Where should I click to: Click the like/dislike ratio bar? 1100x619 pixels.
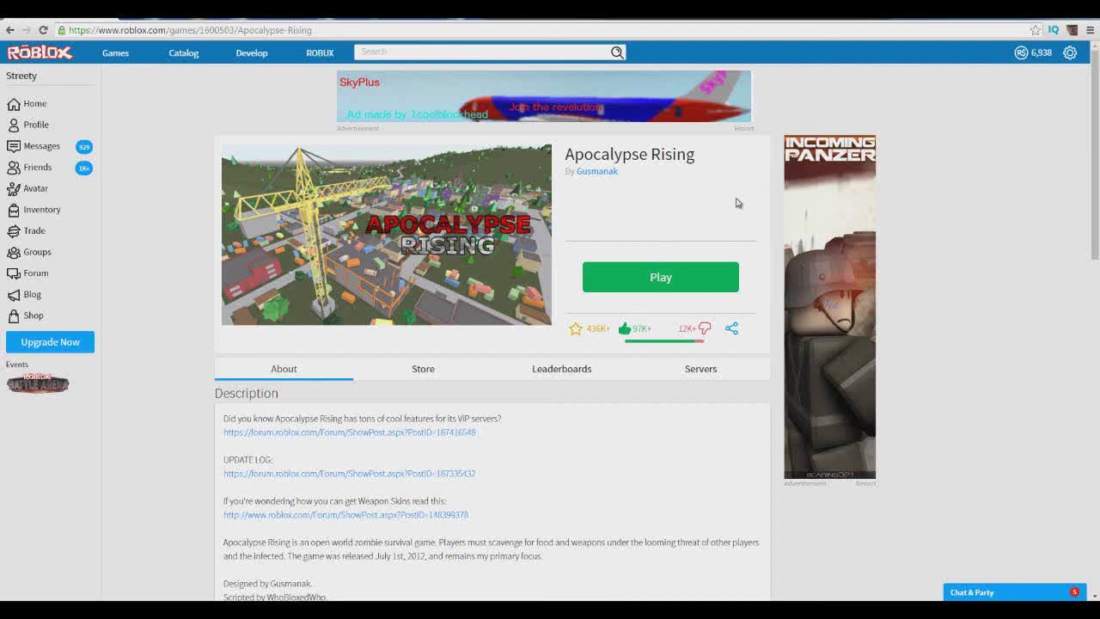(664, 341)
